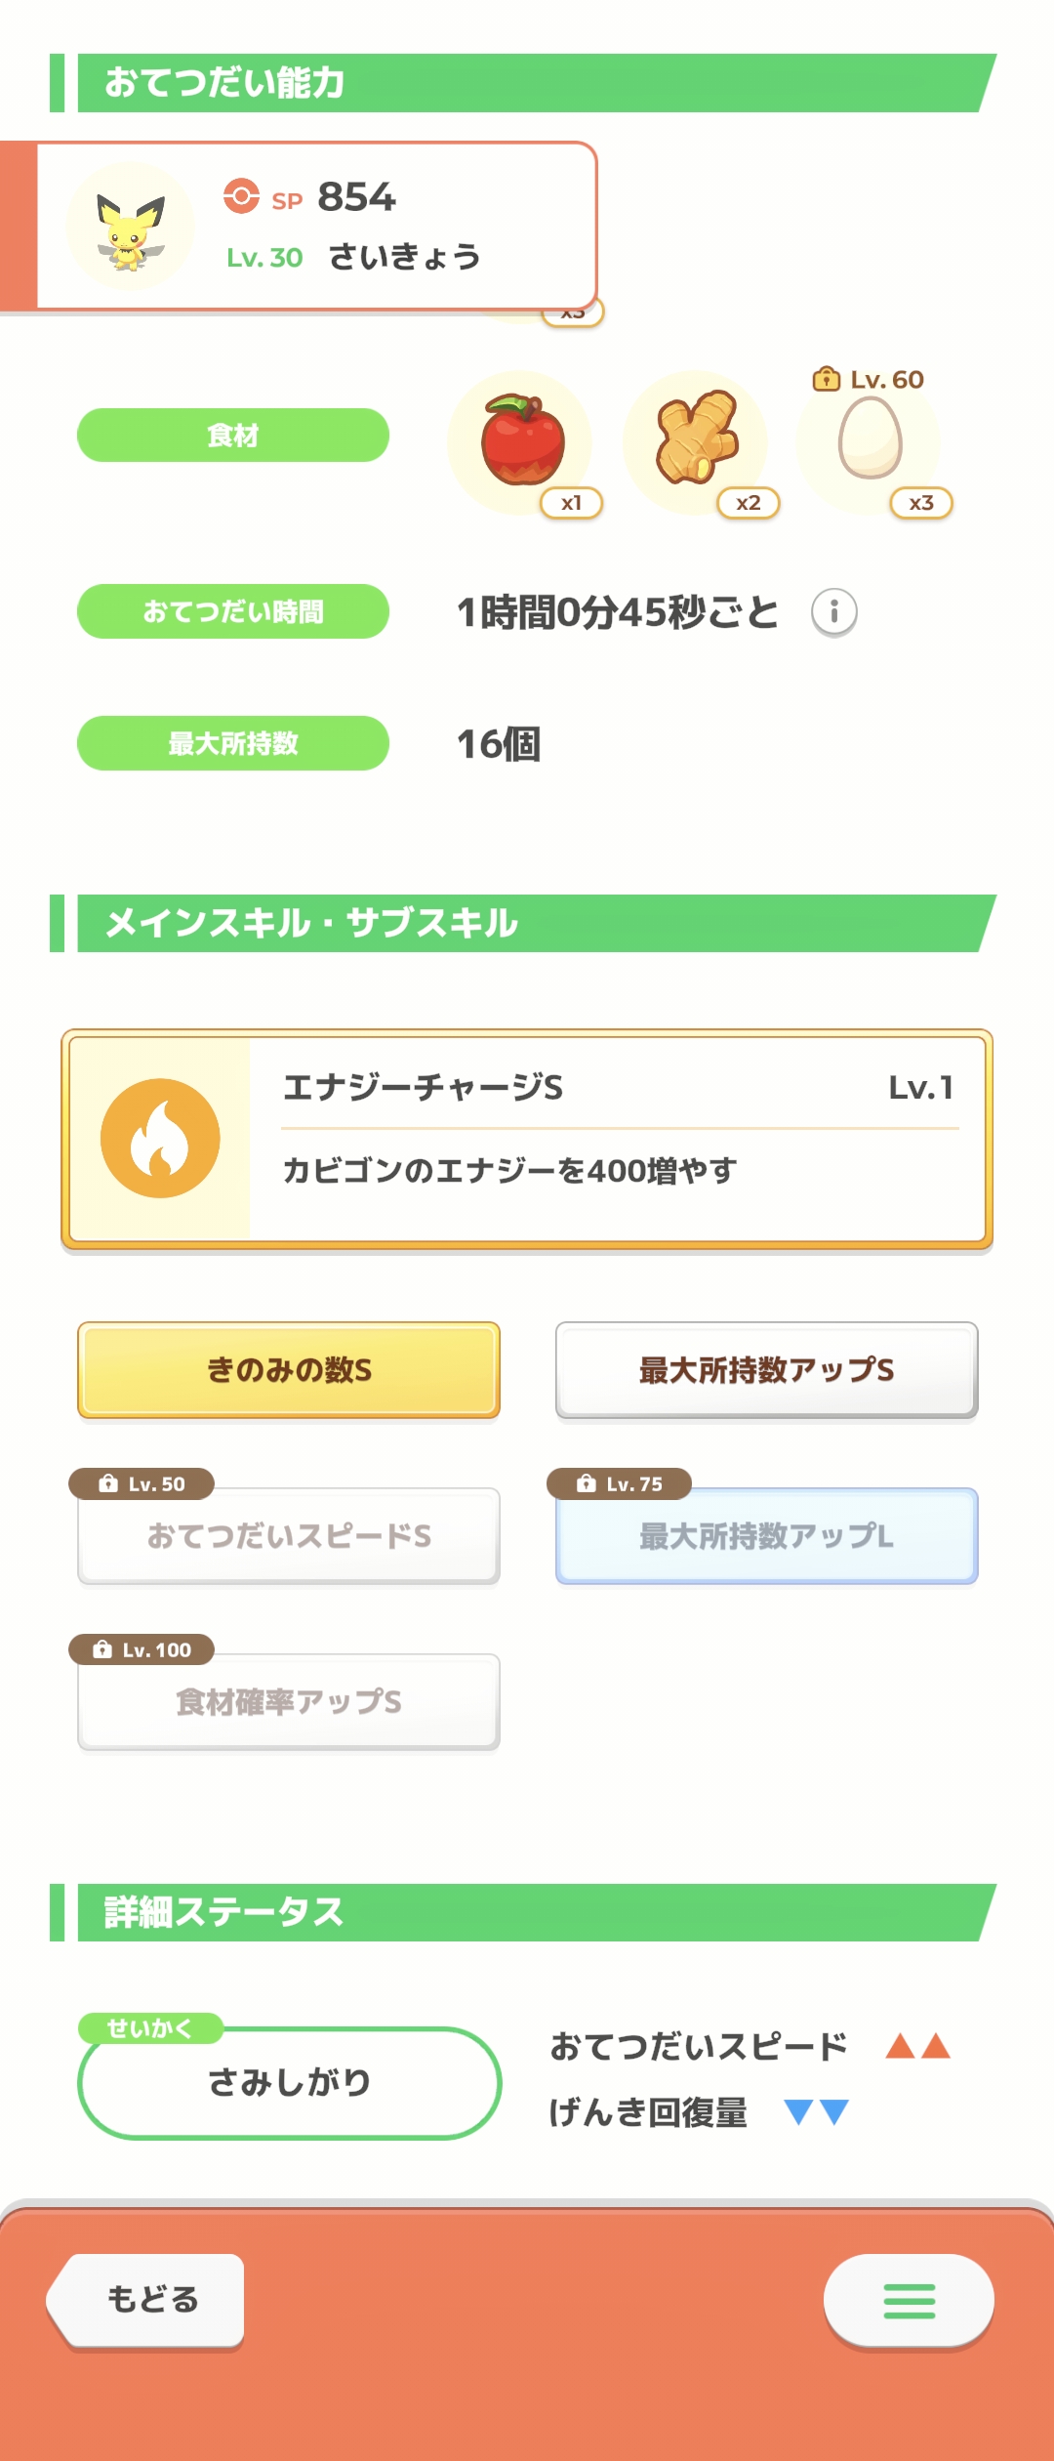1054x2461 pixels.
Task: Tap the ginger ingredient icon
Action: point(696,439)
